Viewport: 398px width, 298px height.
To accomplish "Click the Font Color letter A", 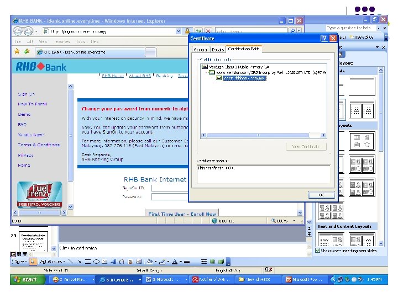I will click(x=175, y=262).
